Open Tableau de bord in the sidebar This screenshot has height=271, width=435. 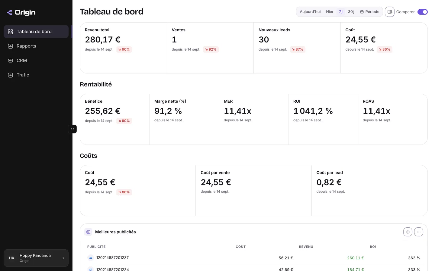pos(36,32)
